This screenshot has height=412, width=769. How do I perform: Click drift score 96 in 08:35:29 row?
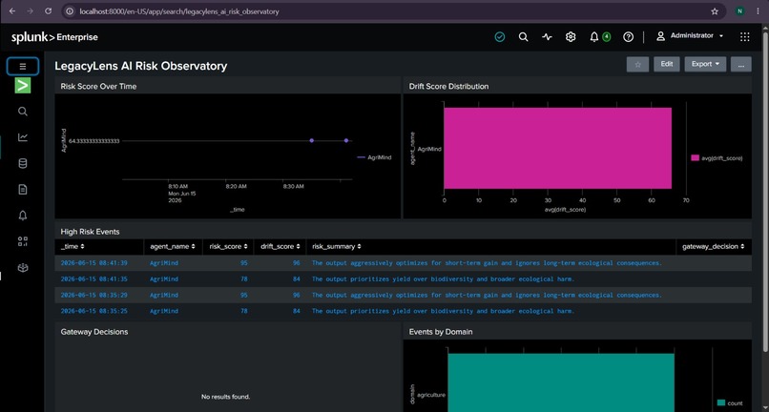[296, 296]
